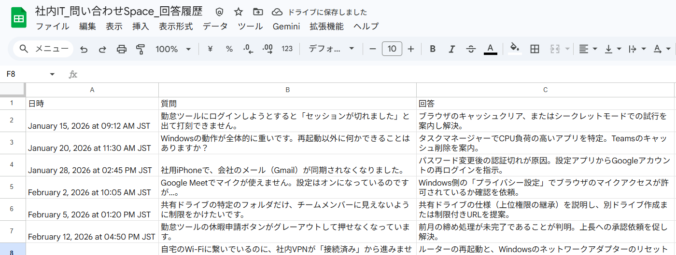The image size is (676, 255).
Task: Format as currency with yen icon
Action: click(210, 49)
